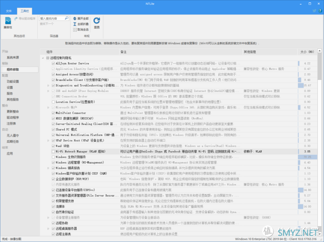Image resolution: width=324 pixels, height=242 pixels.
Task: Open 无人值守 in the left sidebar
Action: 13,136
